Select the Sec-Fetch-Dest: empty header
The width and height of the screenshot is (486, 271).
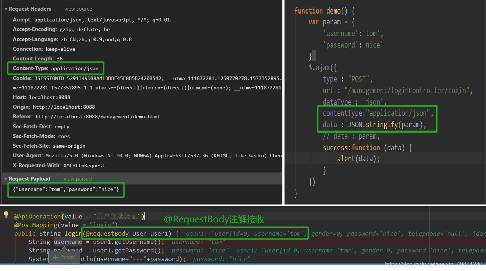41,127
